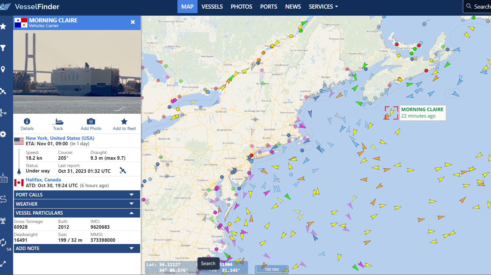Show the vessel Track

[58, 124]
